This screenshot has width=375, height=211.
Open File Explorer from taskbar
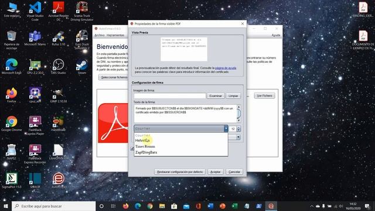point(162,206)
